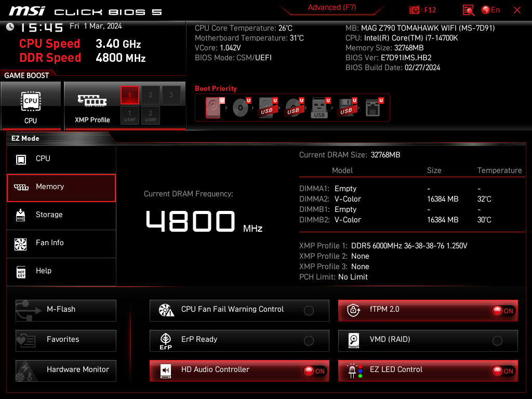Open the Fan Info section
Viewport: 532px width, 399px height.
(x=61, y=243)
